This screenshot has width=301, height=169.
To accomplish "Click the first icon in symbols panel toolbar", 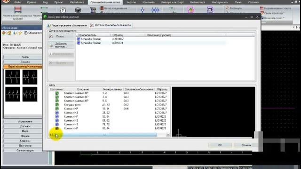I will click(4, 33).
